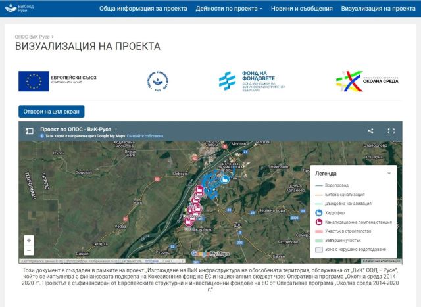The width and height of the screenshot is (421, 307).
Task: Open Обща информация за проекта menu item
Action: [143, 9]
